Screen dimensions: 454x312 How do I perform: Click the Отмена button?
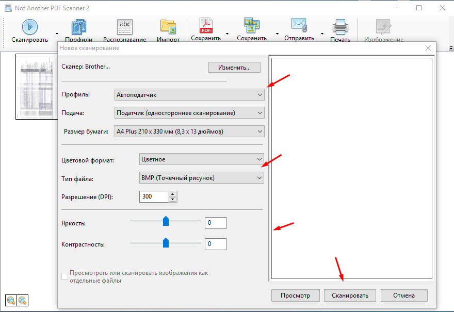404,295
